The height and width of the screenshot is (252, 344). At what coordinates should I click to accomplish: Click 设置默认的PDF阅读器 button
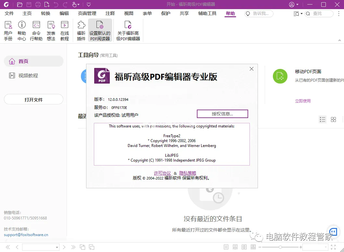(100, 30)
